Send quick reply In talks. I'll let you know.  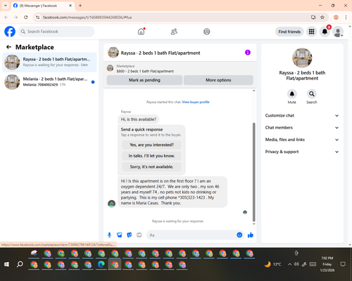(x=151, y=156)
